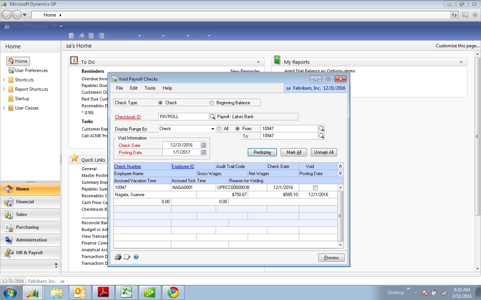Viewport: 481px width, 300px height.
Task: Collapse the To Do panel
Action: [x=258, y=61]
